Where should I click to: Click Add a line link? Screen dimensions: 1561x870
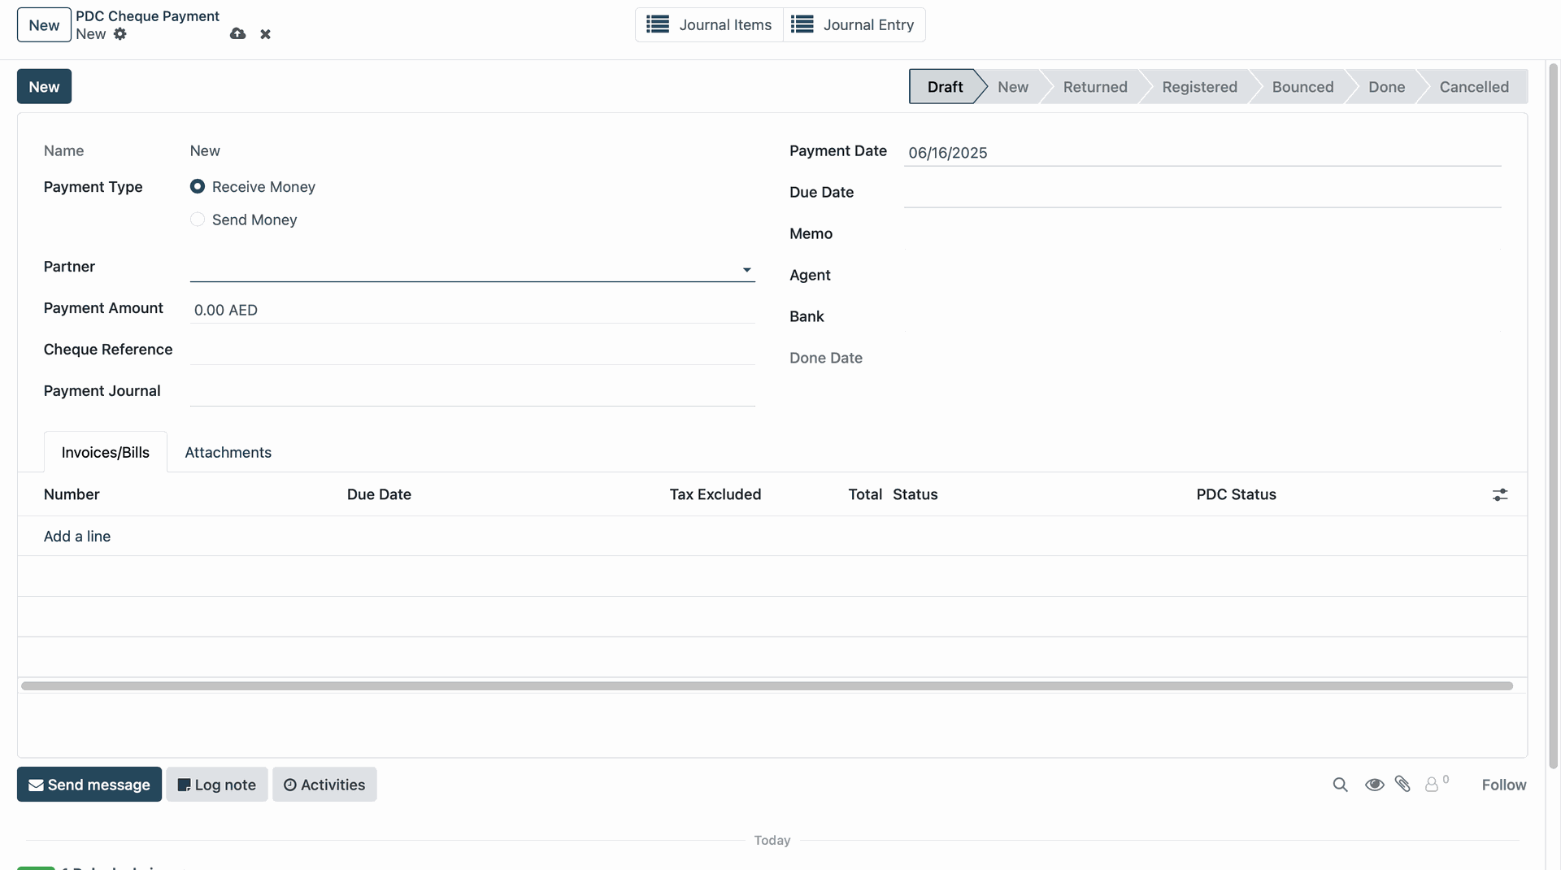[77, 537]
